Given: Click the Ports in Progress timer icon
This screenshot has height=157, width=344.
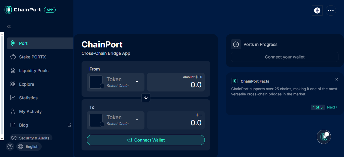Looking at the screenshot, I should (x=236, y=44).
